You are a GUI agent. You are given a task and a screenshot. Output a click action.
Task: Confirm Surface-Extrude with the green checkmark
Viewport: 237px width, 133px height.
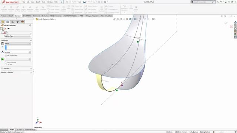click(x=2, y=28)
